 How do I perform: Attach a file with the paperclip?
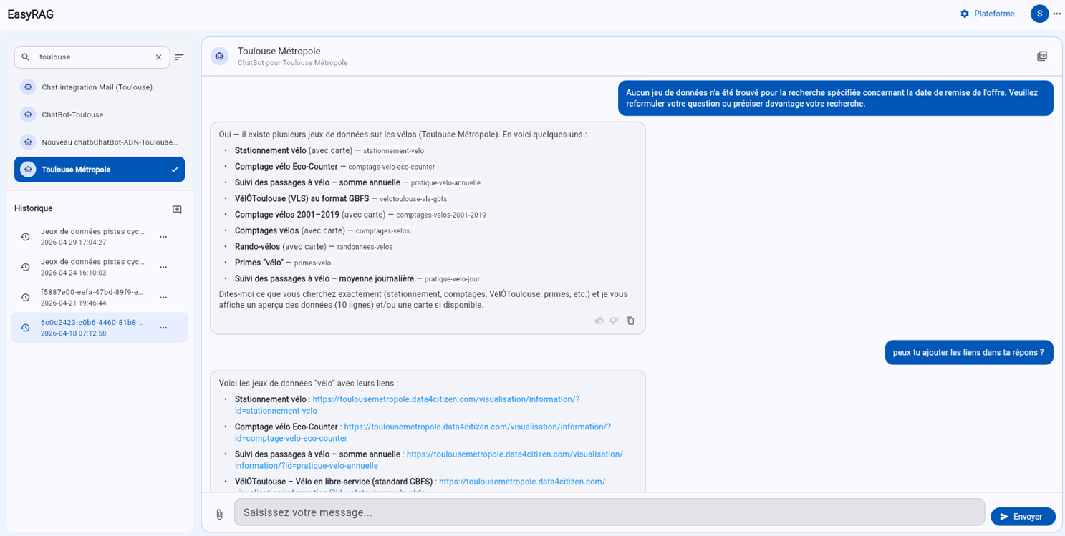click(219, 514)
